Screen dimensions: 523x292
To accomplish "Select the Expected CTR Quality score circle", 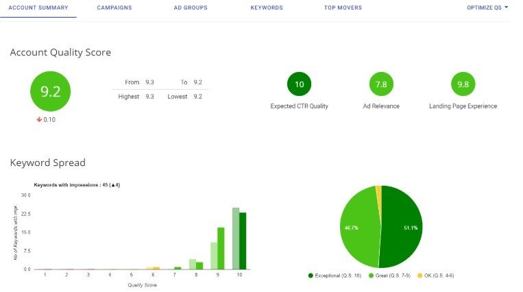I will 299,84.
